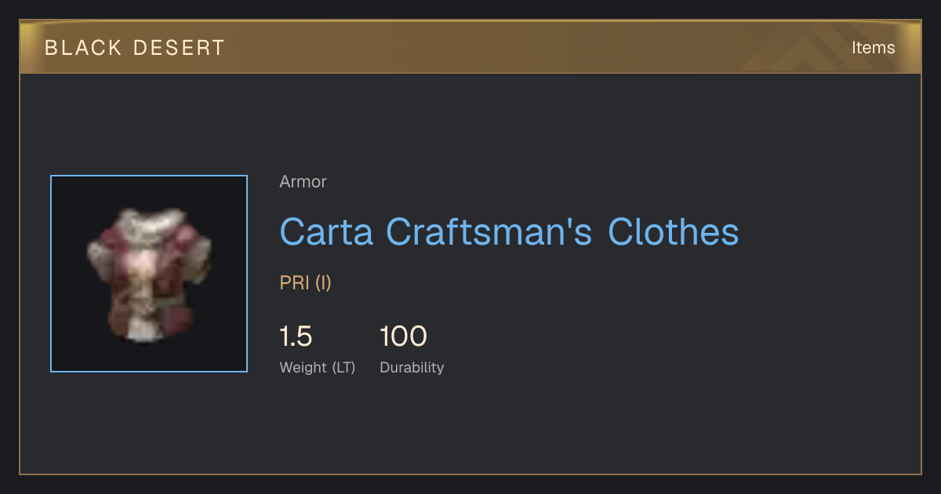The width and height of the screenshot is (941, 494).
Task: Select the Weight (LT) label
Action: coord(318,368)
